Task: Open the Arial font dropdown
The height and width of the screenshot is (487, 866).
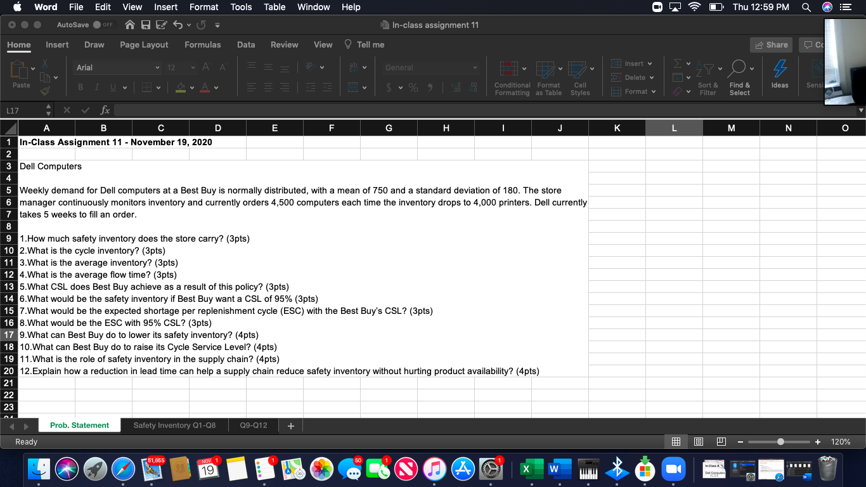Action: click(157, 67)
